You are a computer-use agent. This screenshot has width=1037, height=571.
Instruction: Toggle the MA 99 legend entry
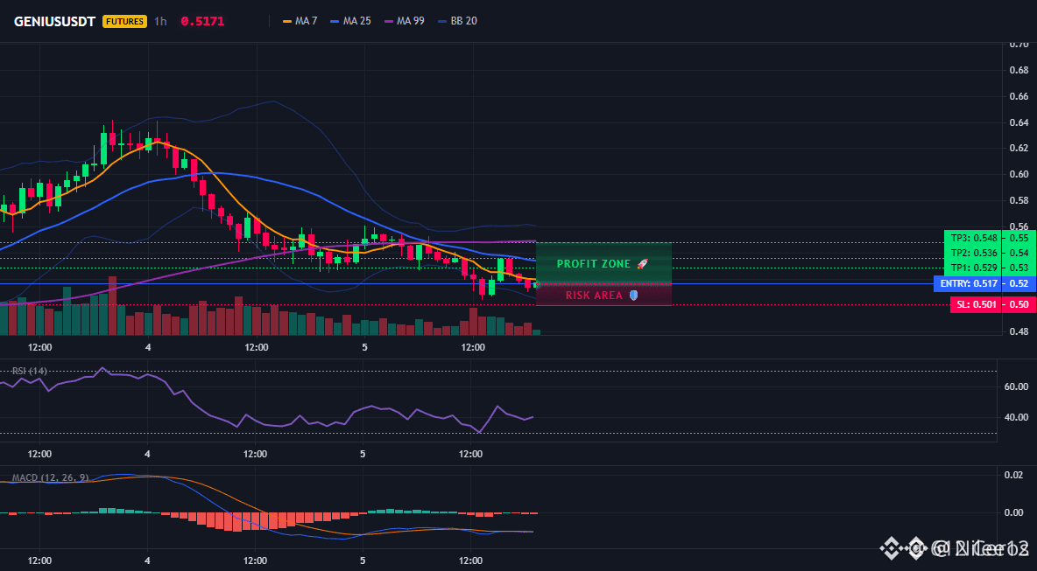(x=404, y=21)
